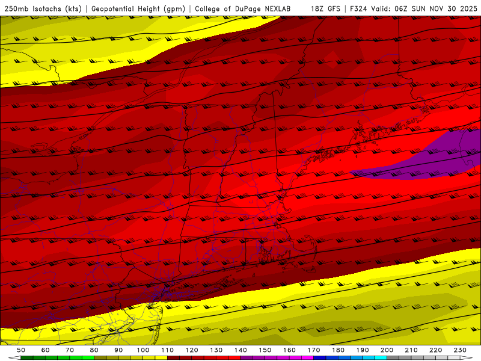Click the 70 label on the color scale
This screenshot has height=361, width=481.
(70, 350)
